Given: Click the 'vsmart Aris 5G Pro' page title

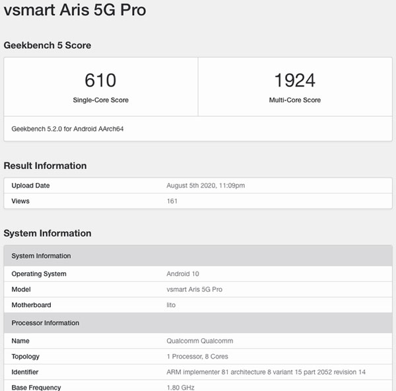Looking at the screenshot, I should [x=75, y=10].
